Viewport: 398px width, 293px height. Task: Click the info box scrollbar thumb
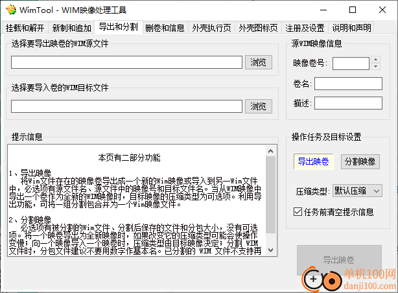pos(270,194)
